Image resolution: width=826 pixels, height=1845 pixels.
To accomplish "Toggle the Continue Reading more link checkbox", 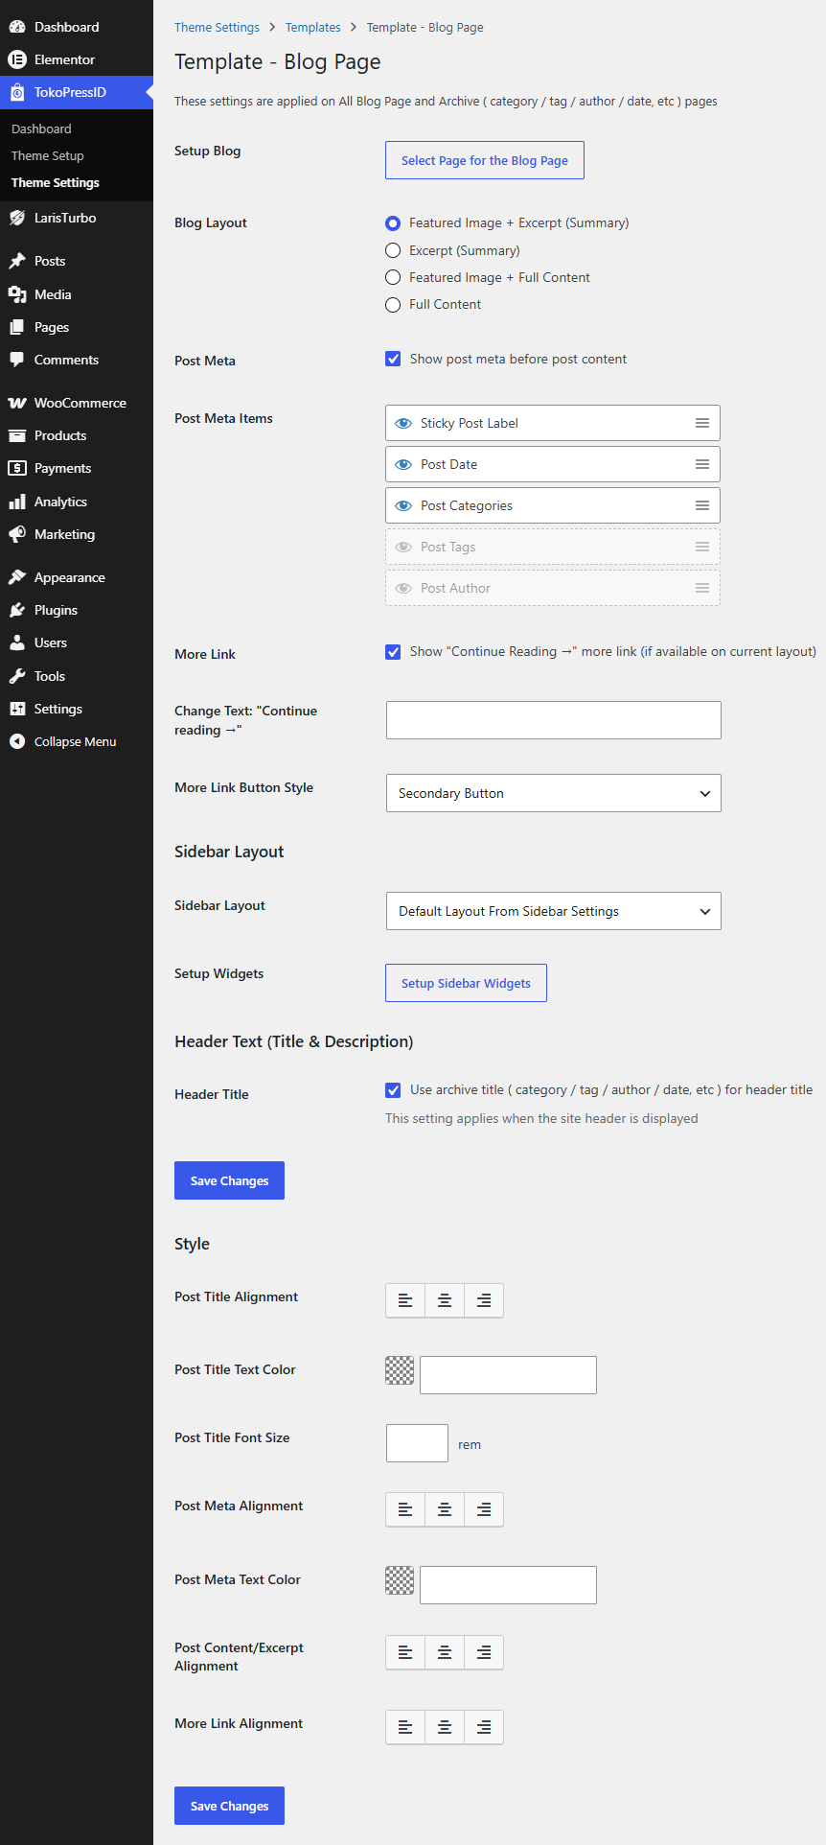I will click(393, 652).
